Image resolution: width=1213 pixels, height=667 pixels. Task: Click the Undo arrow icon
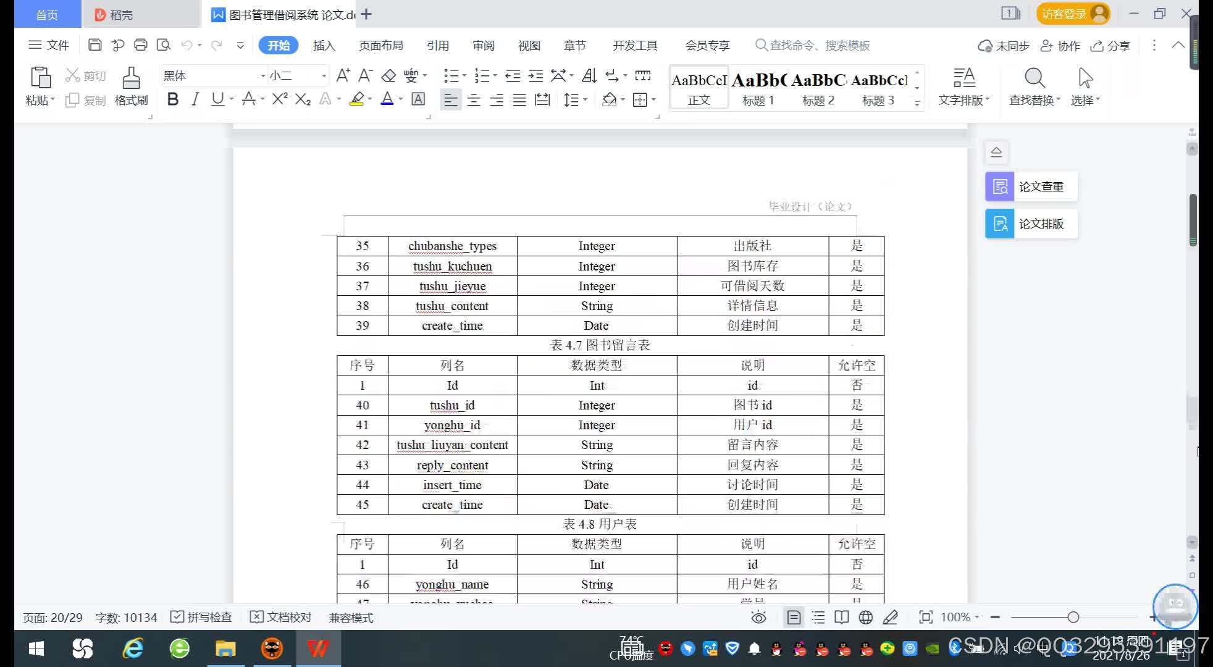pos(187,45)
